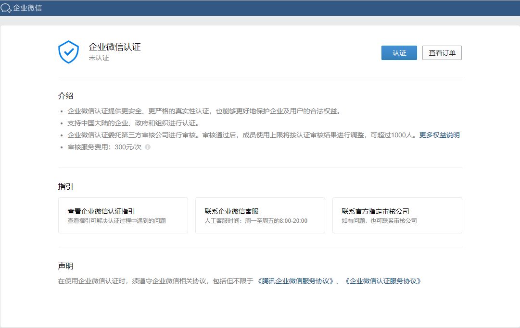The image size is (520, 328).
Task: Open the 联系官方指定审核公司 card
Action: (x=397, y=215)
